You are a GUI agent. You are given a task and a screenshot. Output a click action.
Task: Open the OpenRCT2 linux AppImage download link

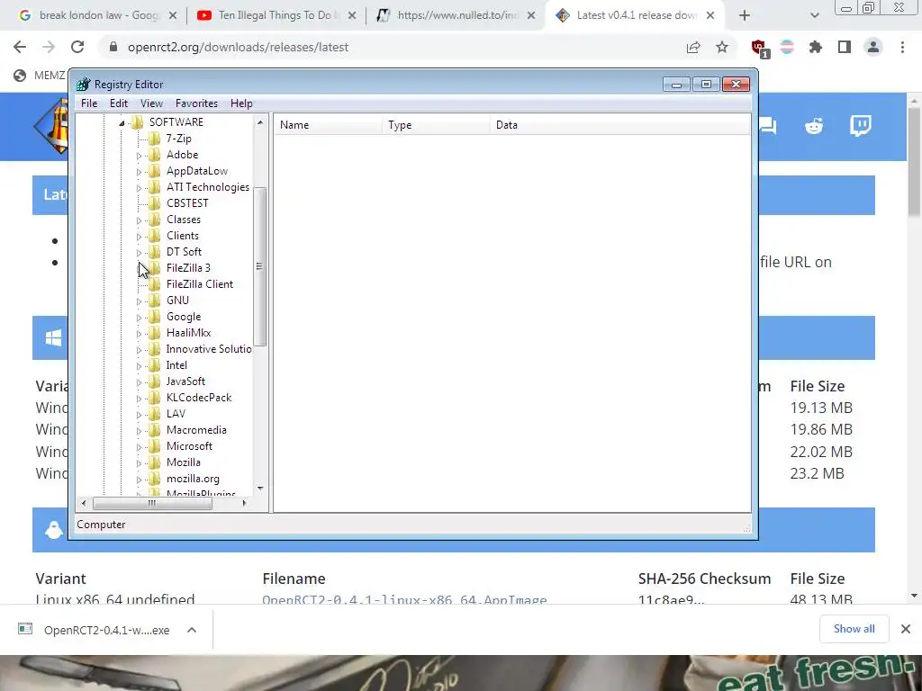pos(404,600)
